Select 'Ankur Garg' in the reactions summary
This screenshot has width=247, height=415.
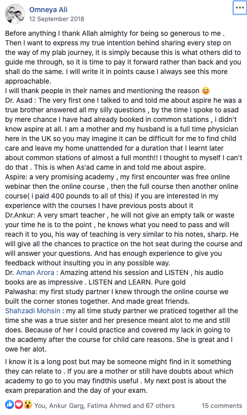point(66,405)
